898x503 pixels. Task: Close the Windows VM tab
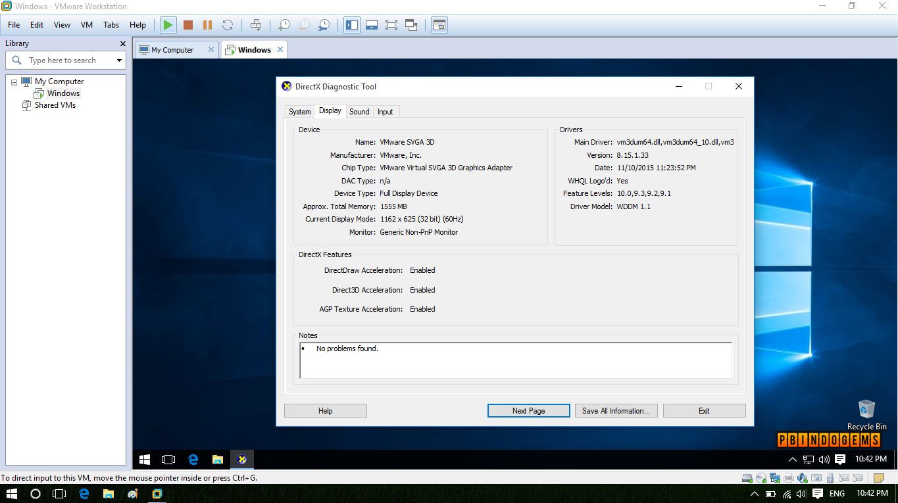tap(280, 49)
